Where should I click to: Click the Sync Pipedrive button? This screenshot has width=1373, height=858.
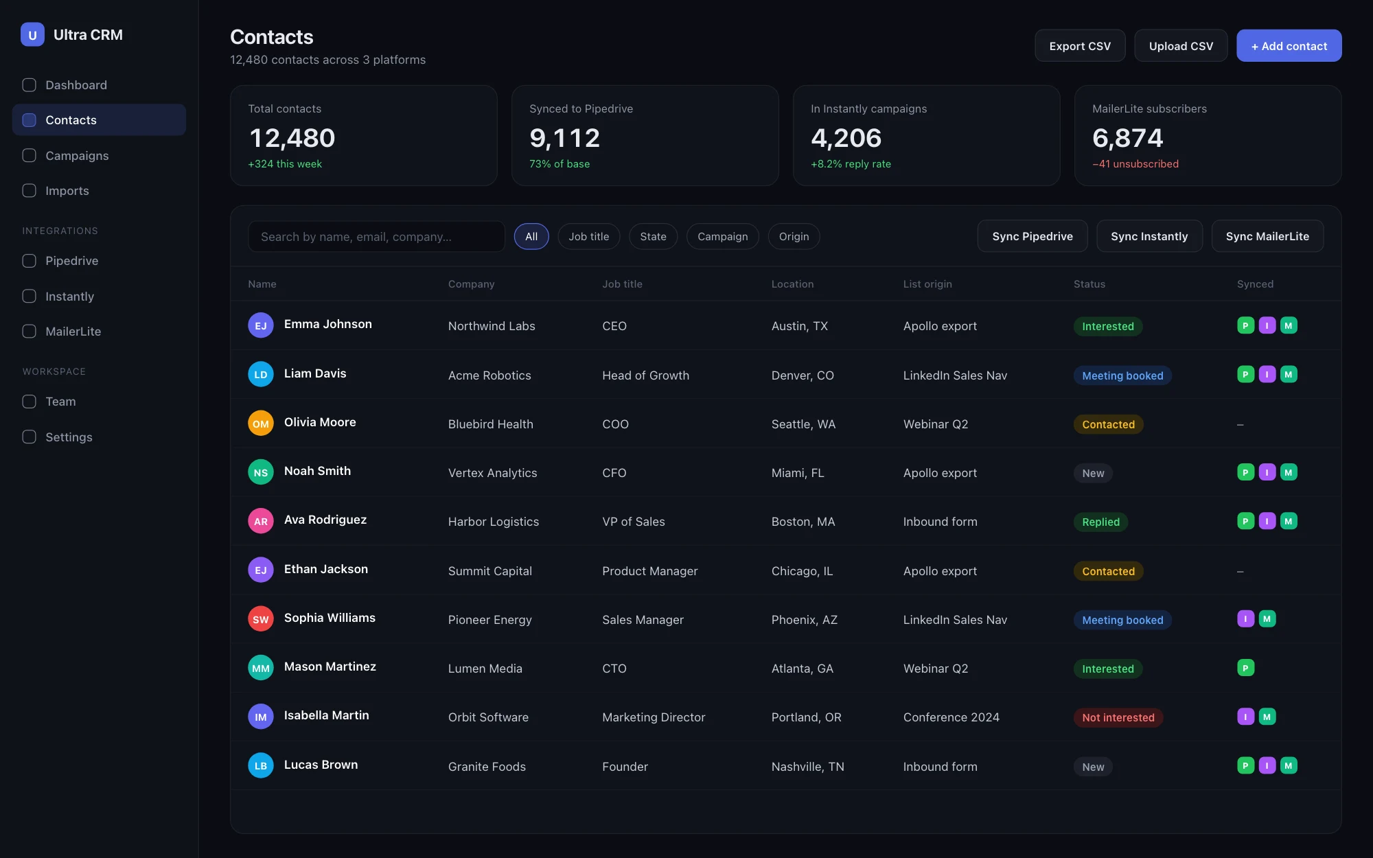[x=1032, y=236]
